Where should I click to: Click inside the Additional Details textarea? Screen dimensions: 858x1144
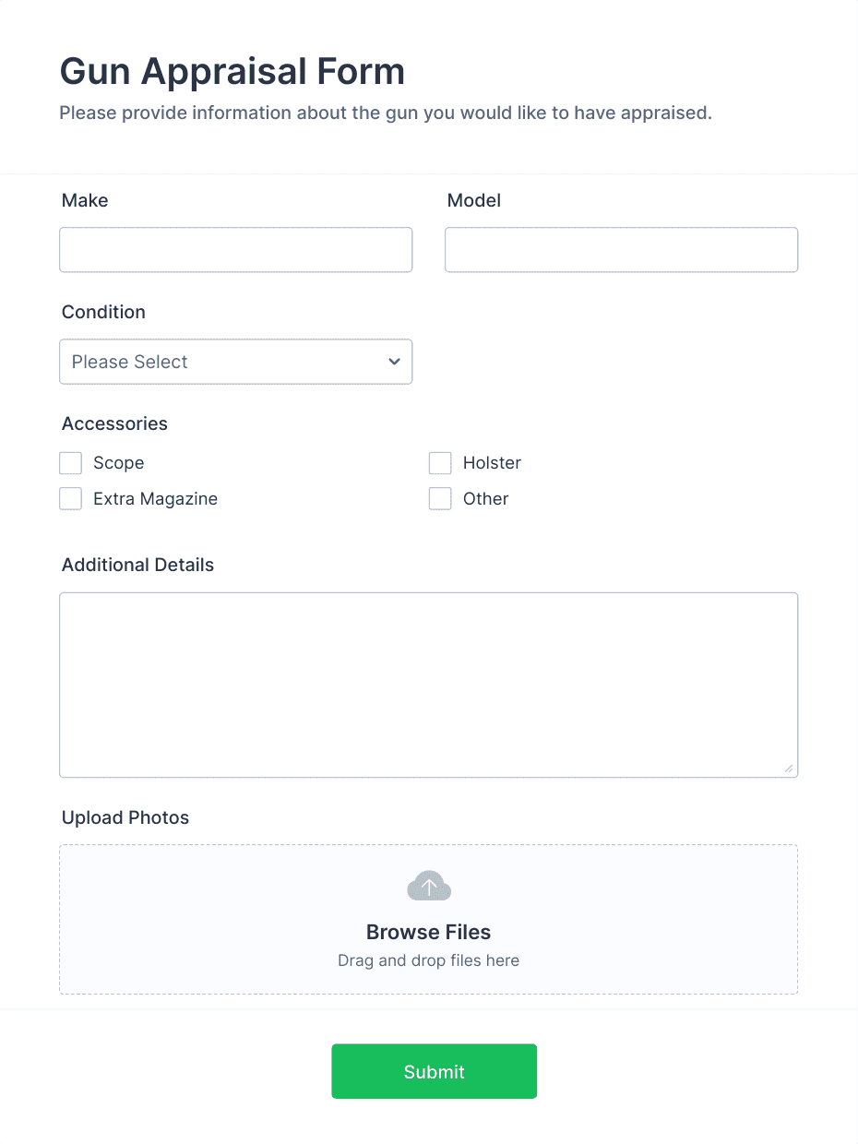pos(428,685)
